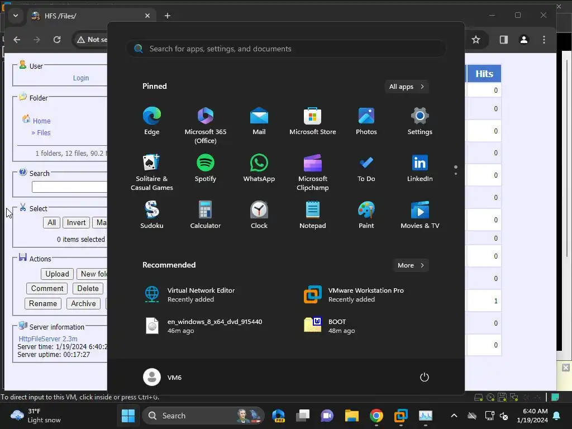
Task: Click Rename button in HFS
Action: click(42, 303)
